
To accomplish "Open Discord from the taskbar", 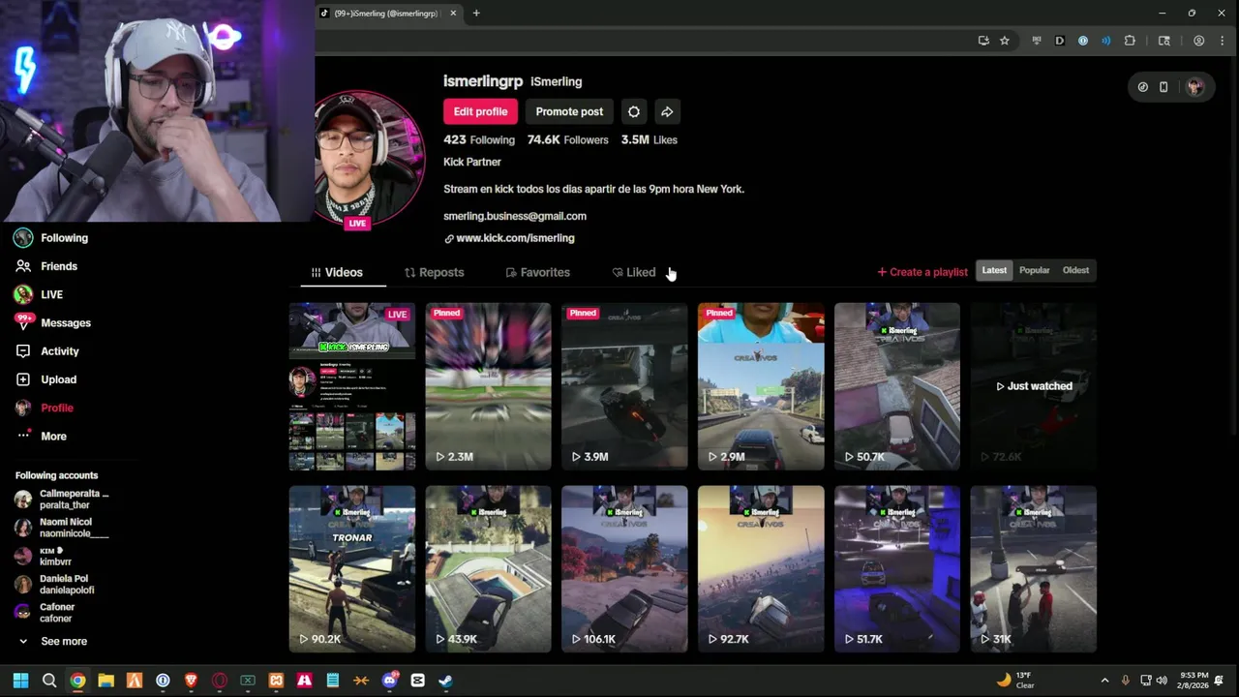I will [x=389, y=681].
